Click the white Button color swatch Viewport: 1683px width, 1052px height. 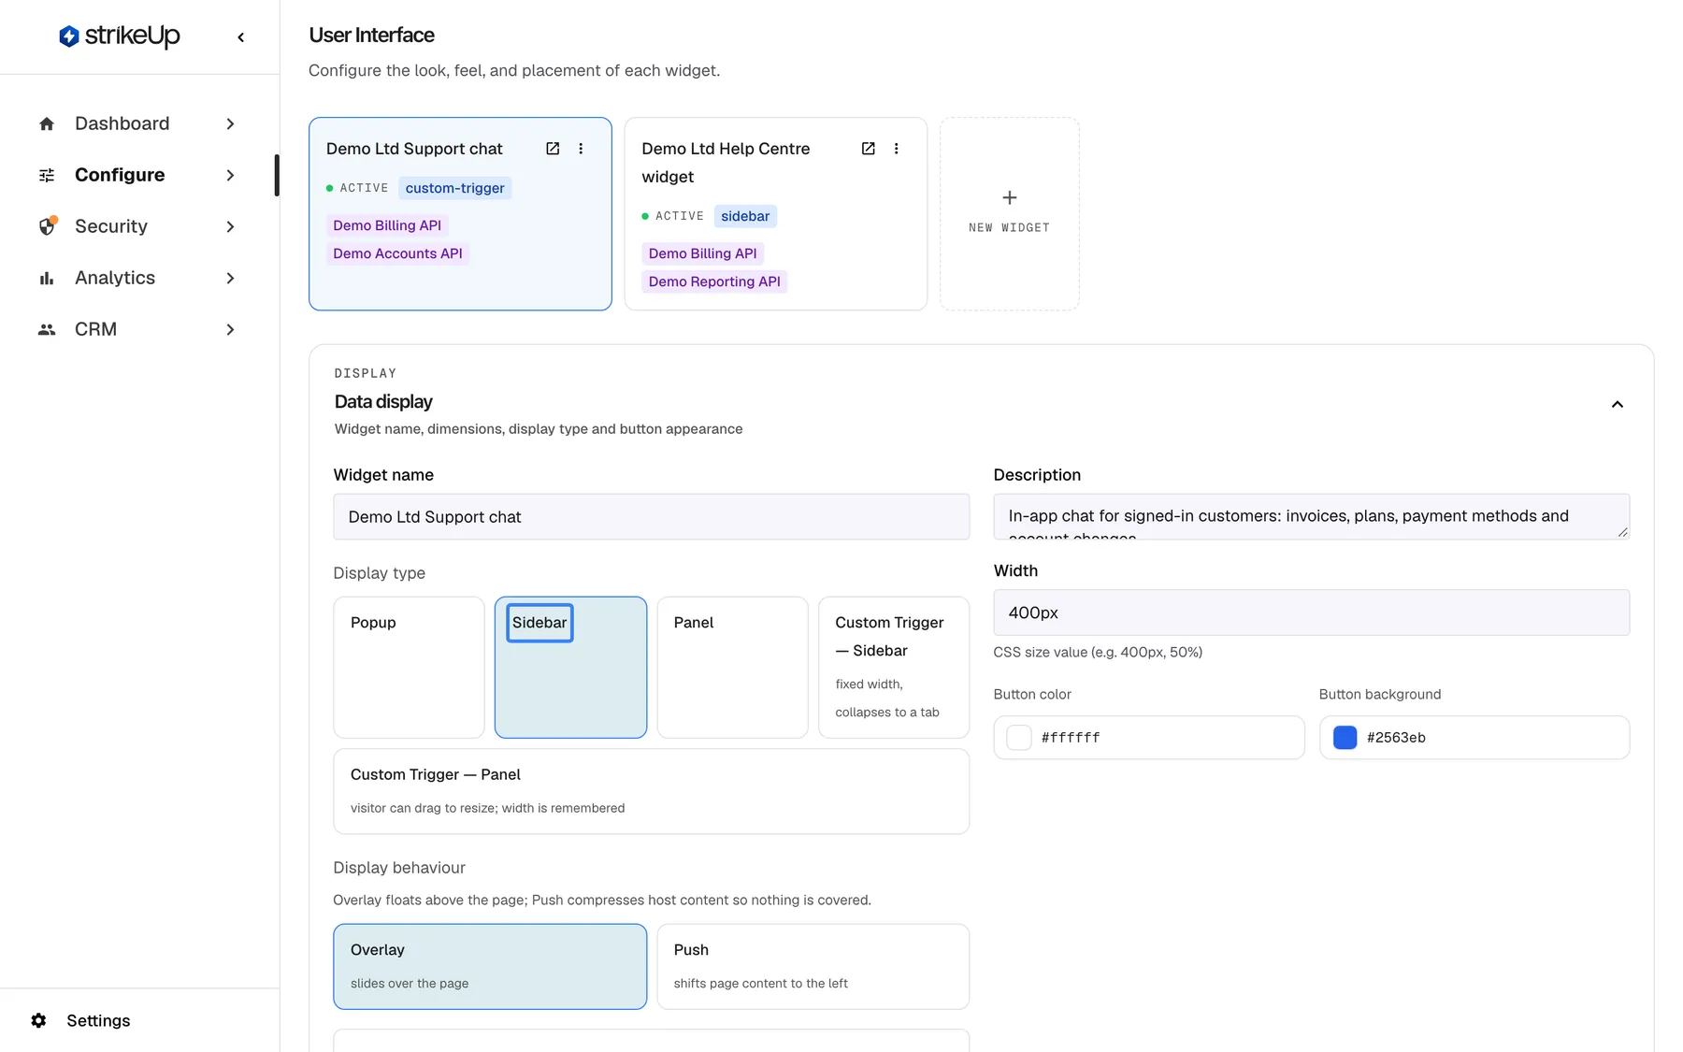tap(1019, 738)
